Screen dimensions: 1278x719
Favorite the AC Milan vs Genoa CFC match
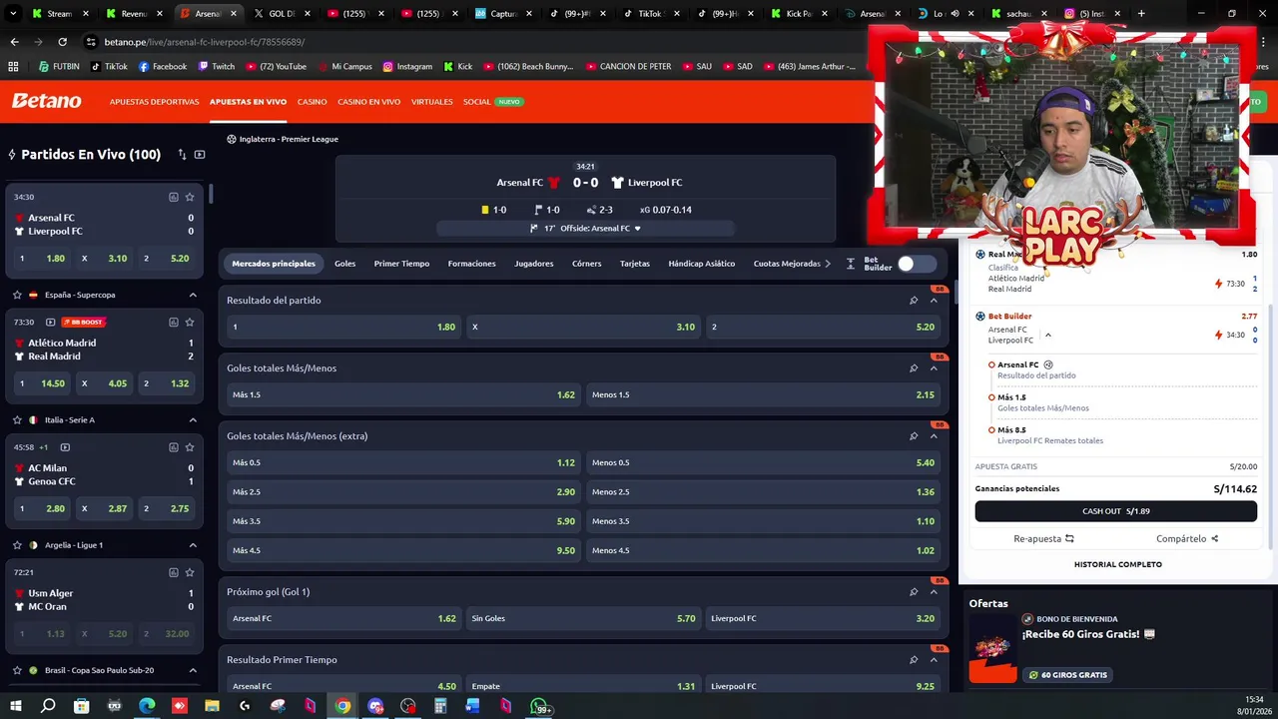coord(190,447)
